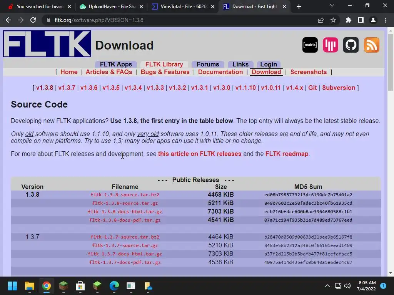The image size is (394, 295).
Task: Open a new browser tab
Action: pos(299,7)
